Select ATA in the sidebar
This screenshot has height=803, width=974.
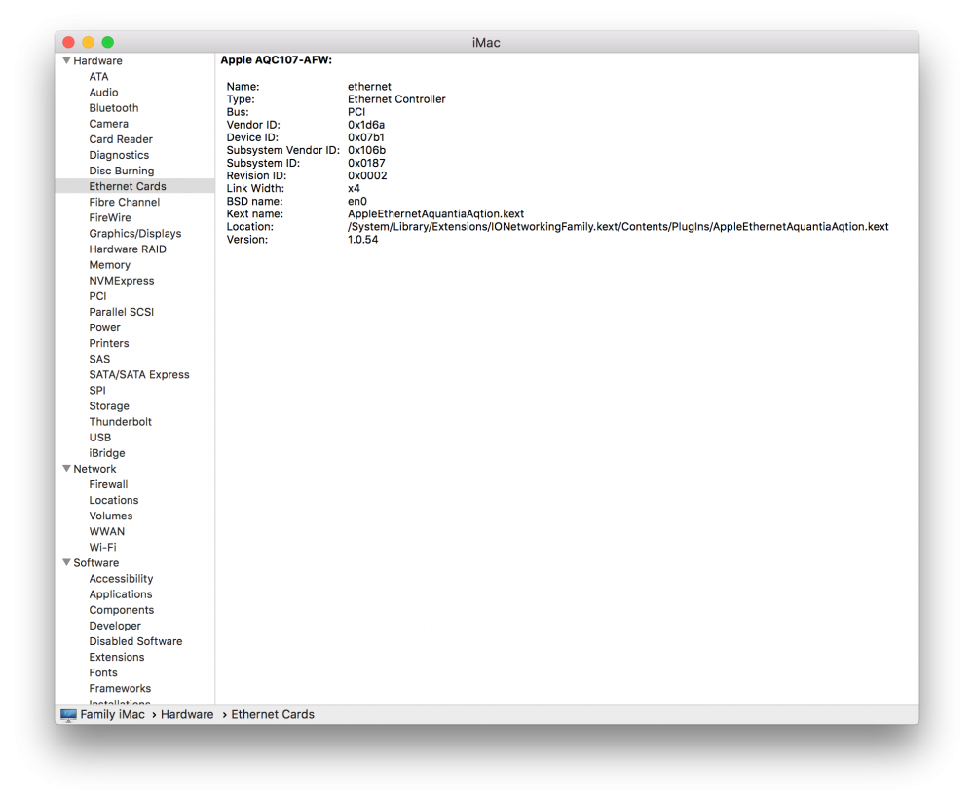tap(98, 76)
